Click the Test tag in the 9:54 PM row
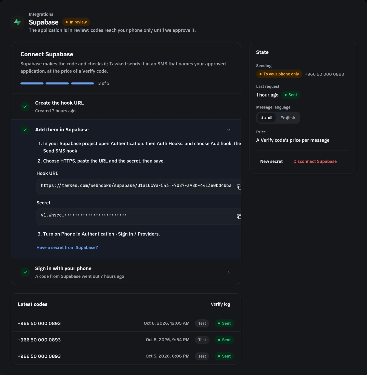This screenshot has width=367, height=375. pyautogui.click(x=202, y=340)
